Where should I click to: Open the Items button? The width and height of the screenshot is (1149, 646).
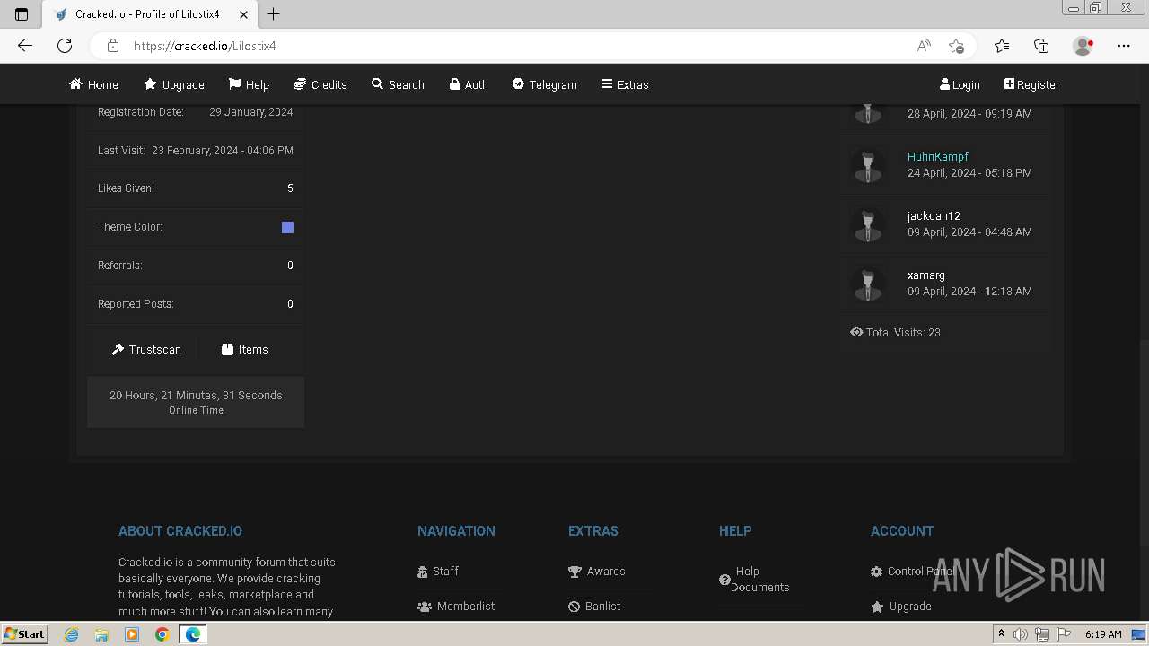point(244,349)
